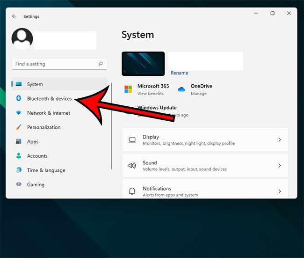Click the user profile avatar
This screenshot has height=258, width=304.
[x=22, y=39]
